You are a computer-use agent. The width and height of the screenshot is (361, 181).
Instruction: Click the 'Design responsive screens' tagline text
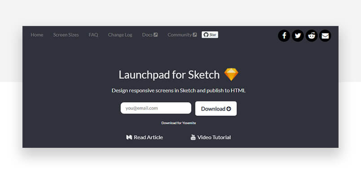tap(179, 90)
